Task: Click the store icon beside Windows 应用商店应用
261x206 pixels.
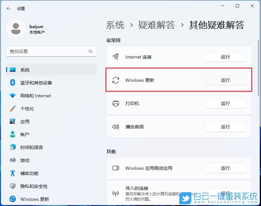Action: (116, 168)
